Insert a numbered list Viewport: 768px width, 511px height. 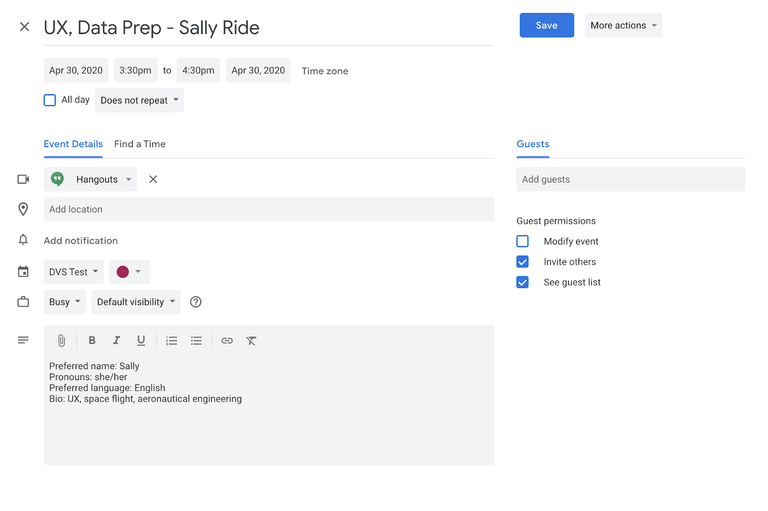171,341
